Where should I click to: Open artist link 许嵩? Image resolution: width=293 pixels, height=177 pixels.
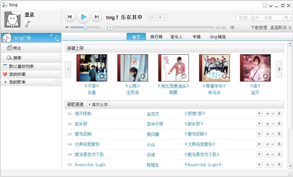click(92, 93)
